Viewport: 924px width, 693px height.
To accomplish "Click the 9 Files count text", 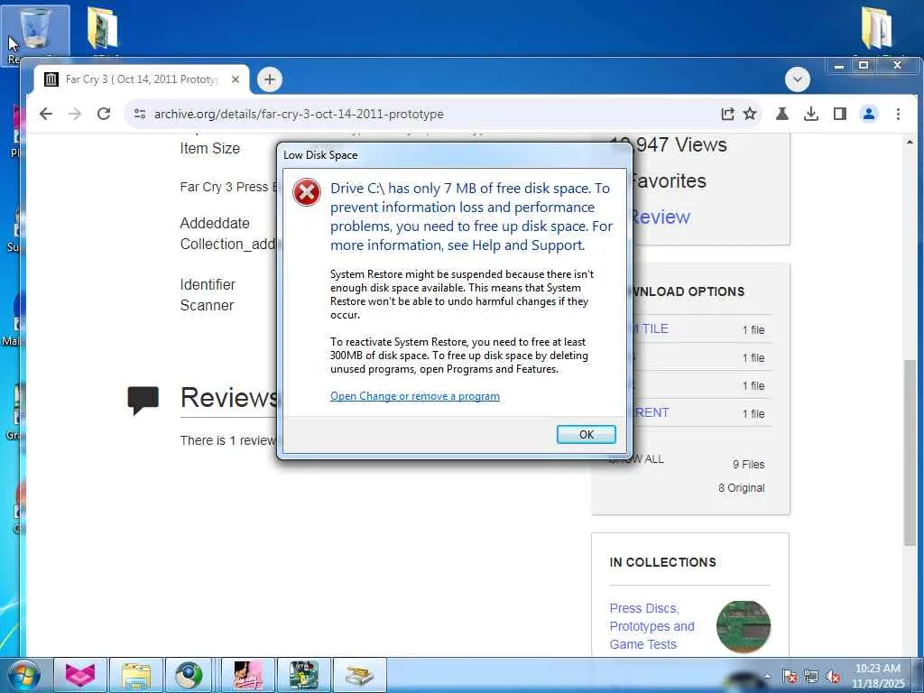I will pyautogui.click(x=748, y=465).
